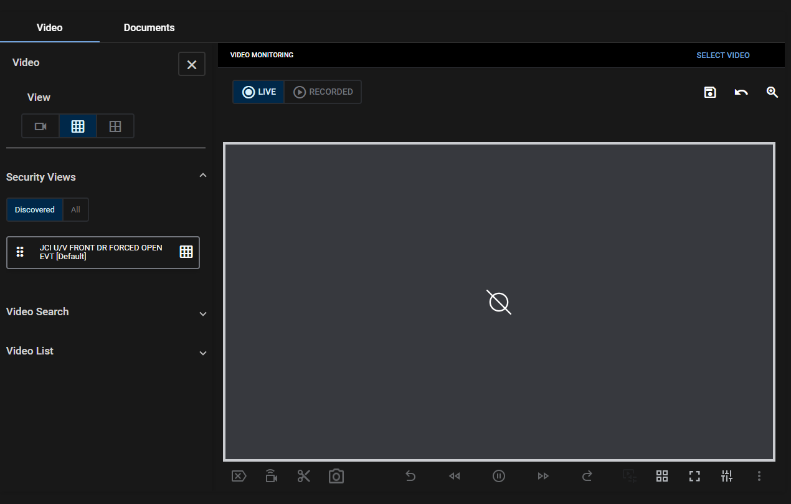Screen dimensions: 791x504
Task: Switch to LIVE video mode
Action: pos(259,92)
